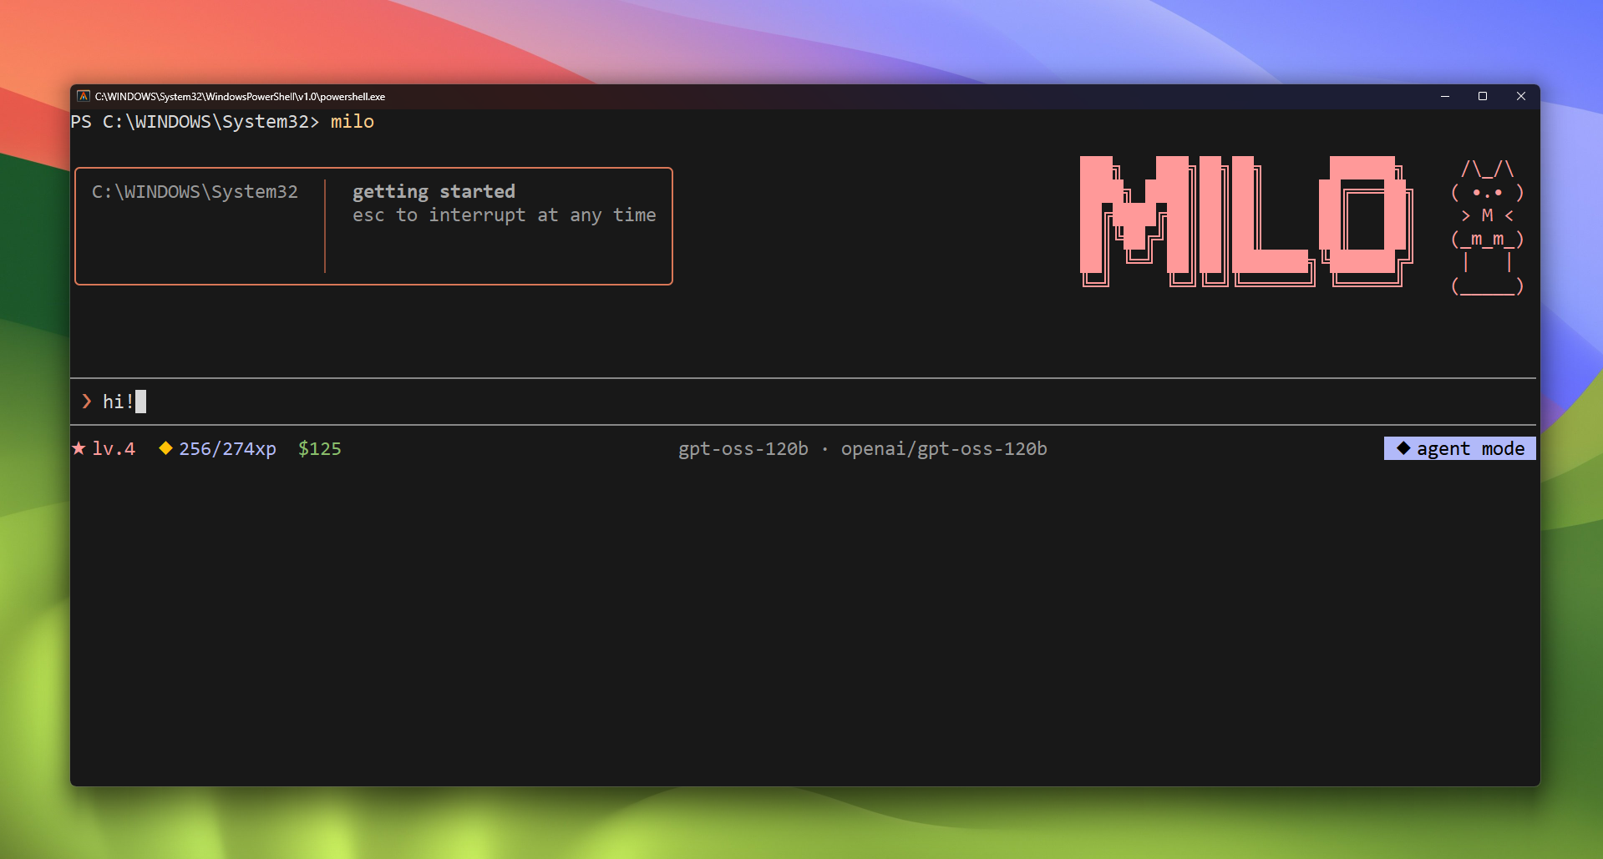
Task: Click the ASCII cat mascot
Action: point(1487,227)
